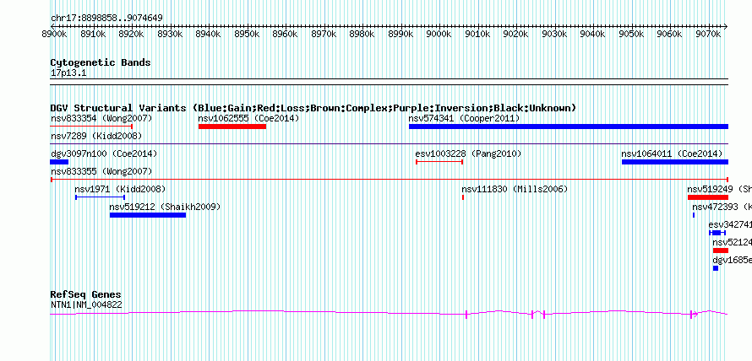Click the nsv833355 (Wong2007) label

(101, 171)
